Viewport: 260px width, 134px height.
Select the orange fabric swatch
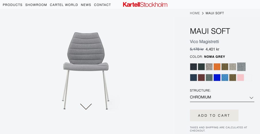coord(217,67)
